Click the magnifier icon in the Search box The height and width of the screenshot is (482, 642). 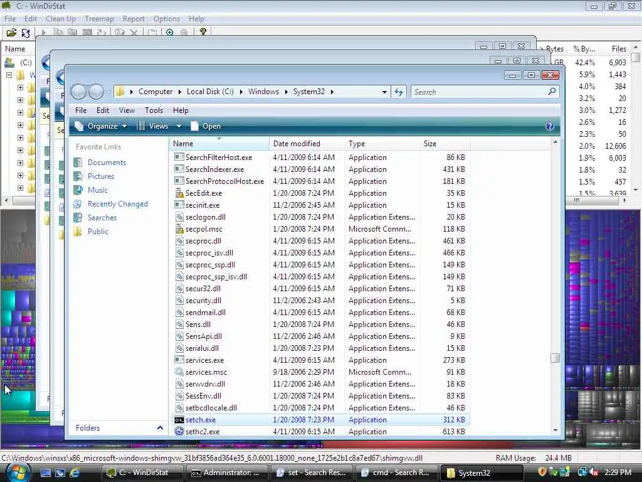pyautogui.click(x=552, y=92)
